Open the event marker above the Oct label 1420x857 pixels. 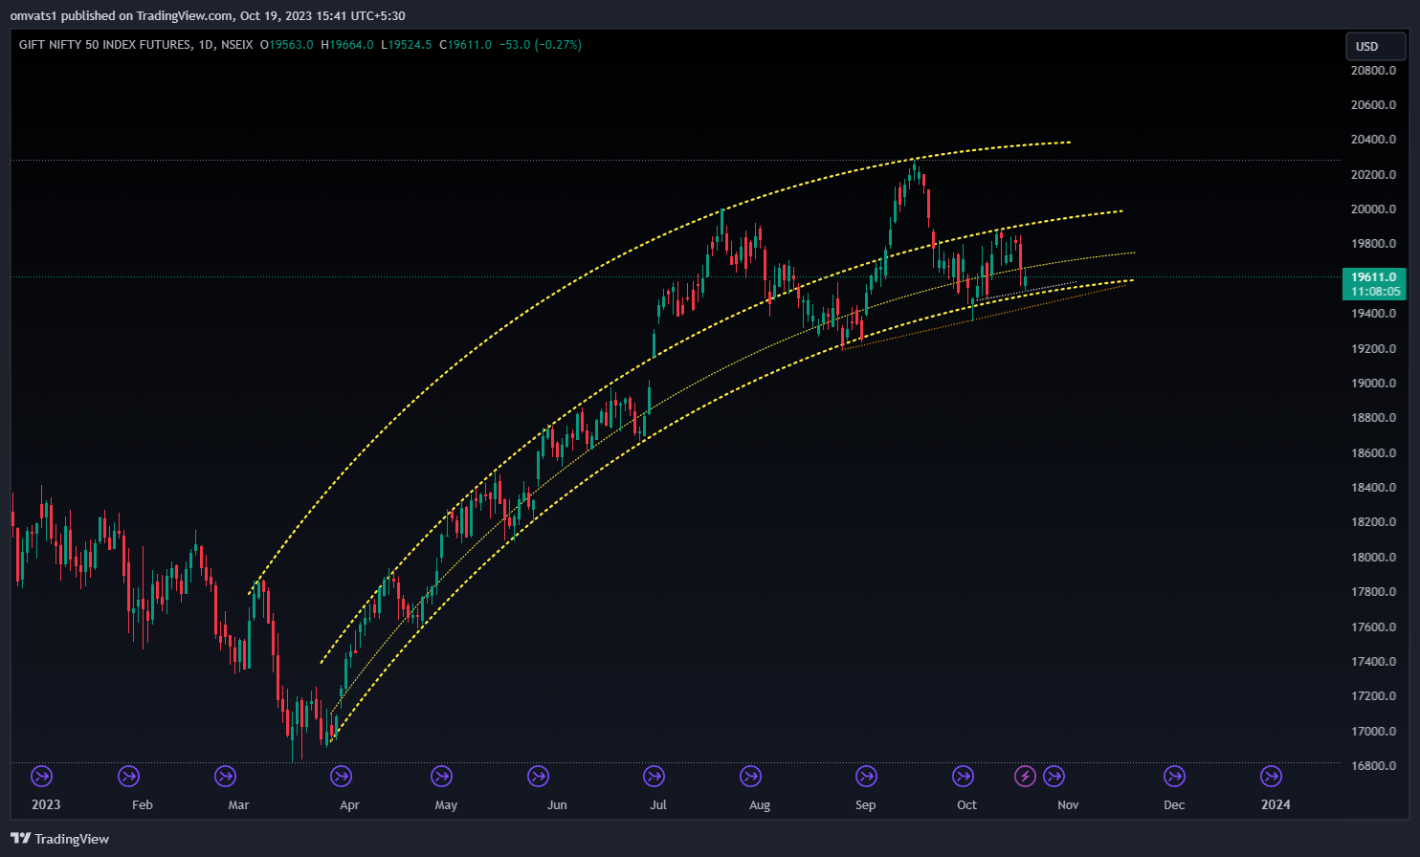pos(963,776)
